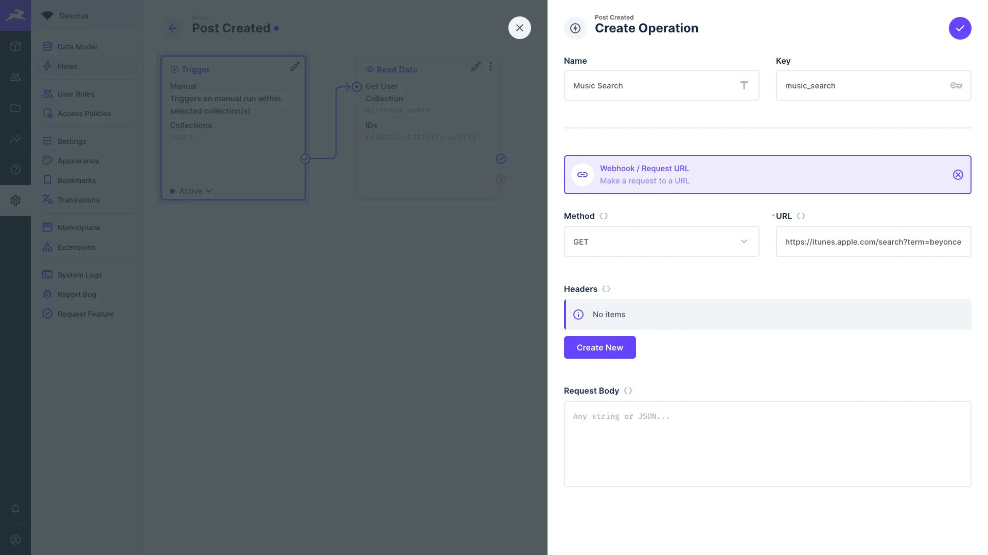Click the three-dot menu on Read Data panel

pos(490,67)
